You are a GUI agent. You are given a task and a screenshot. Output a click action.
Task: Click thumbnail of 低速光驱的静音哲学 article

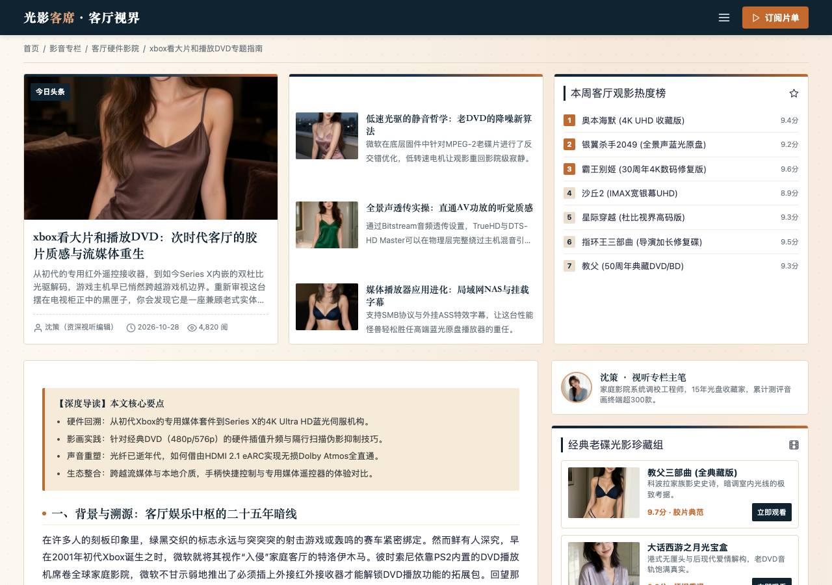click(327, 136)
